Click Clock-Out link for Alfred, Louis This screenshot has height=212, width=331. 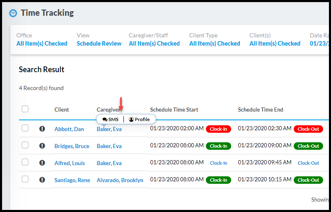(308, 163)
